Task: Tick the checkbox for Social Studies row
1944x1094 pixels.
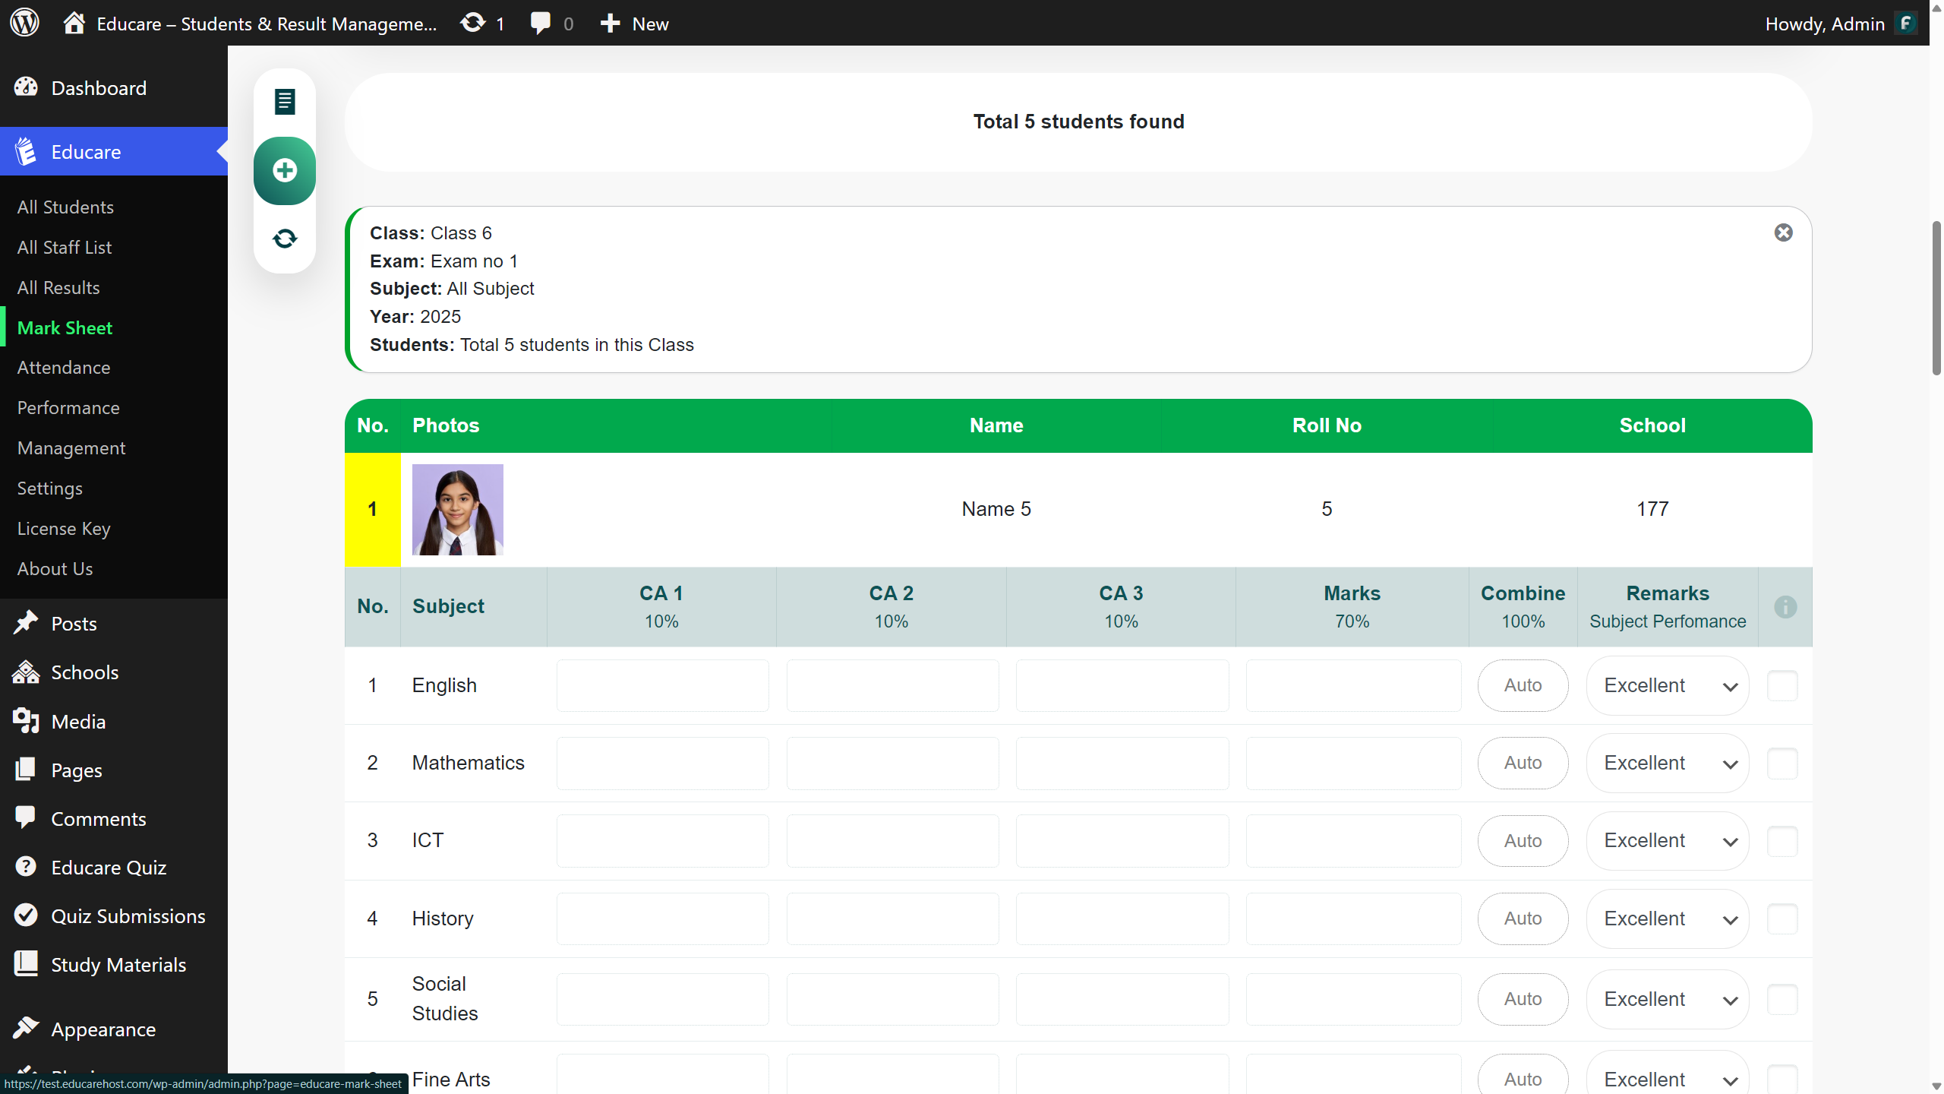Action: (1782, 999)
